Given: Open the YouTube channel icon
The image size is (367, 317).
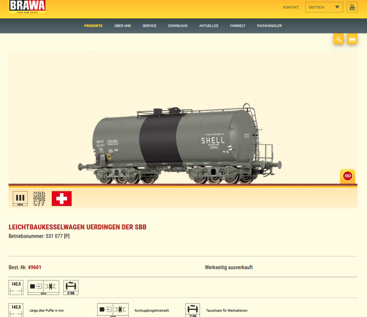Looking at the screenshot, I should point(352,7).
